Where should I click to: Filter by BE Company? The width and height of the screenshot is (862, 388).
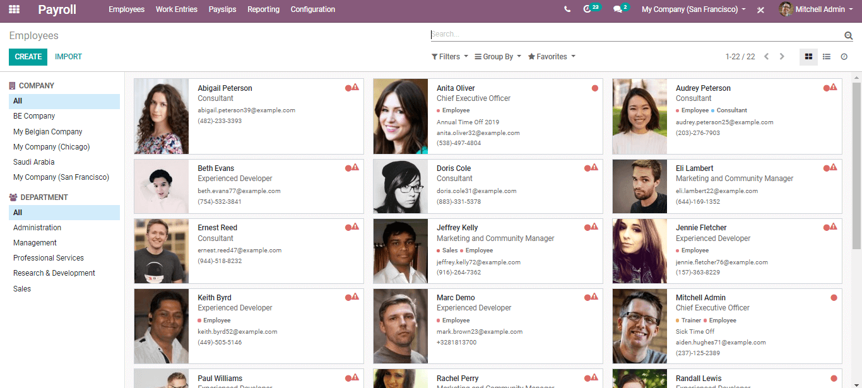64,116
